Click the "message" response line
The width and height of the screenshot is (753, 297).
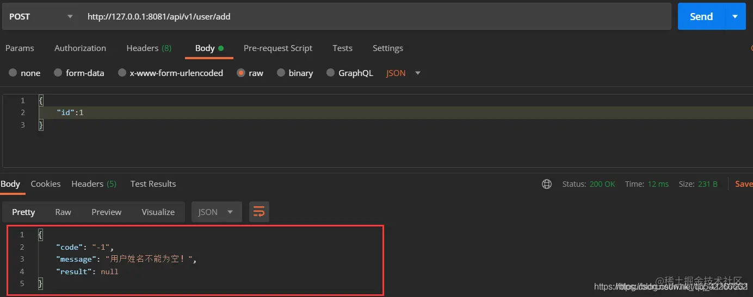click(x=126, y=259)
